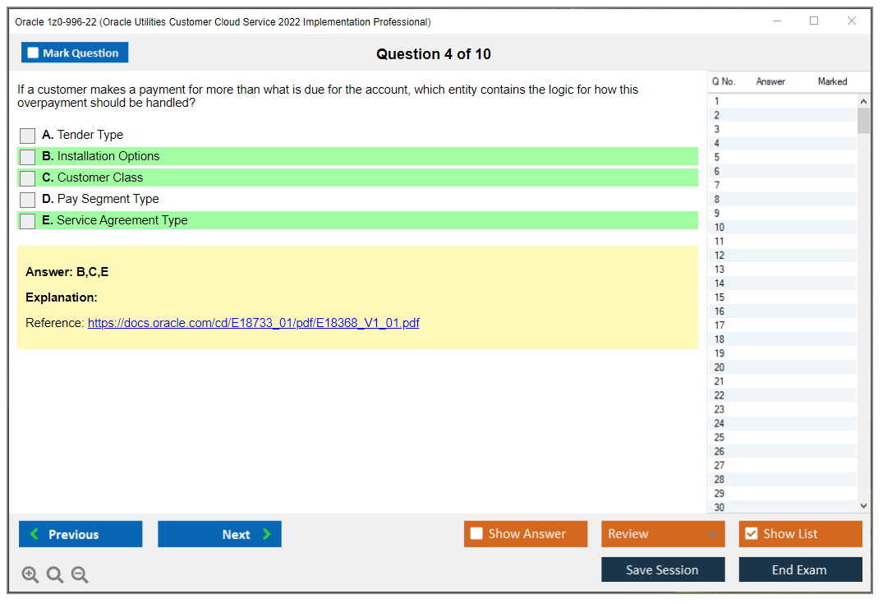The width and height of the screenshot is (883, 604).
Task: Check answer option A, Tender Type
Action: point(27,135)
